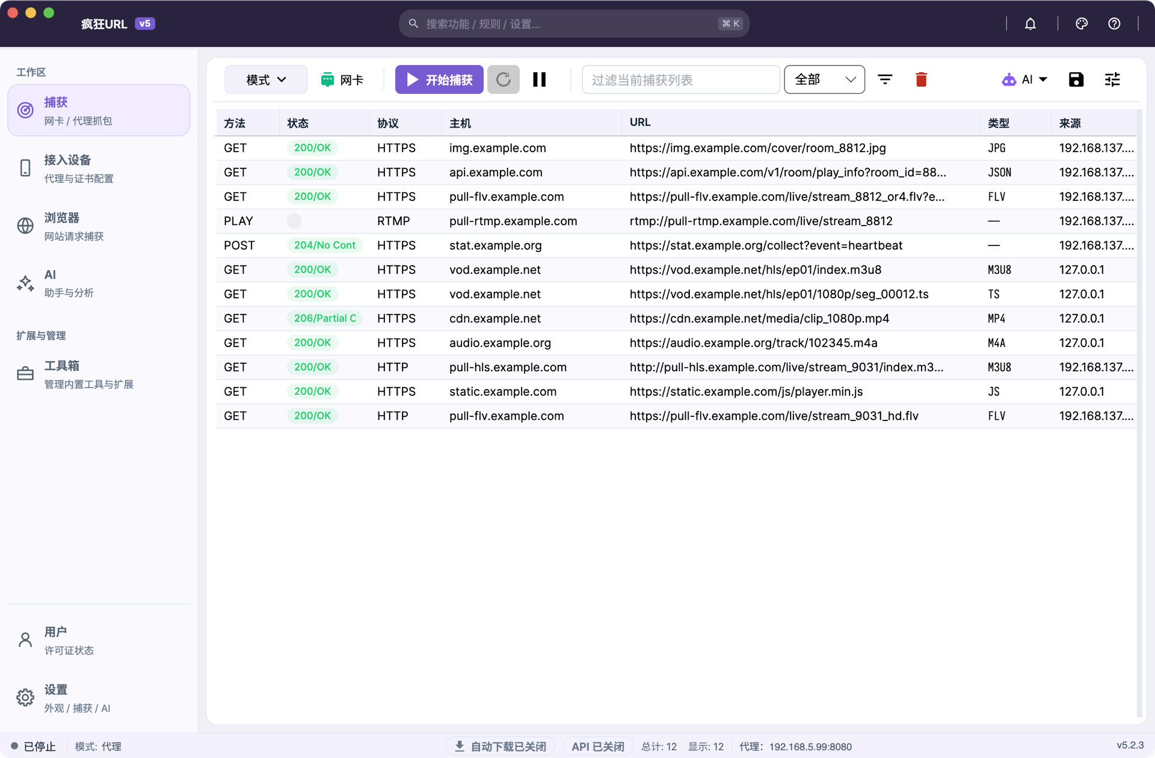Select row for room_8812.jpg URL
This screenshot has width=1155, height=758.
(x=676, y=148)
